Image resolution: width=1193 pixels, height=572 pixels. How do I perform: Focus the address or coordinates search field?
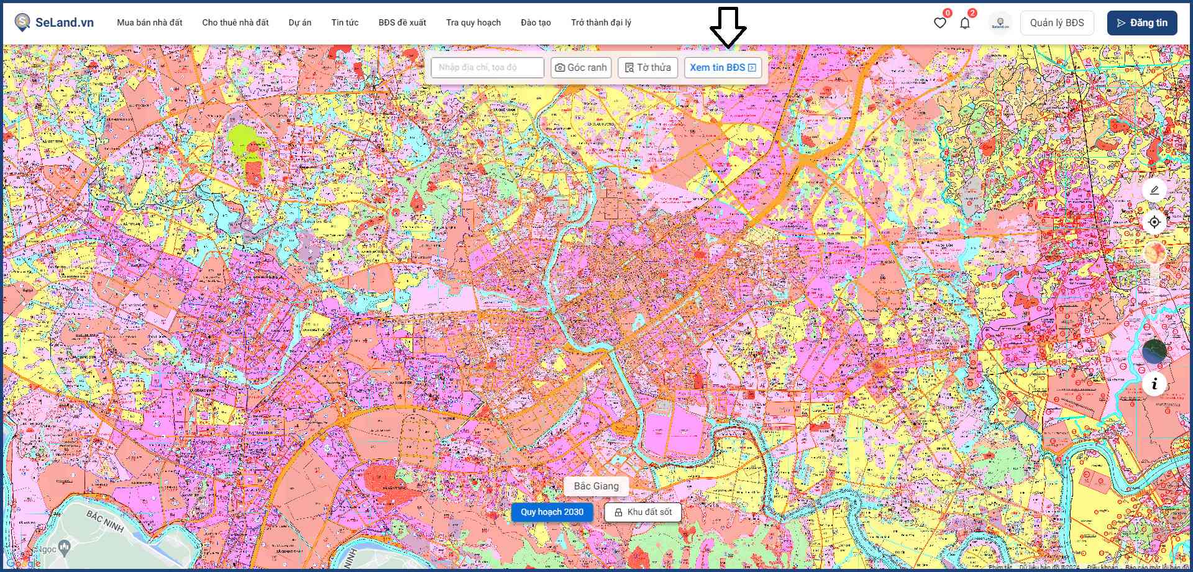(x=488, y=67)
